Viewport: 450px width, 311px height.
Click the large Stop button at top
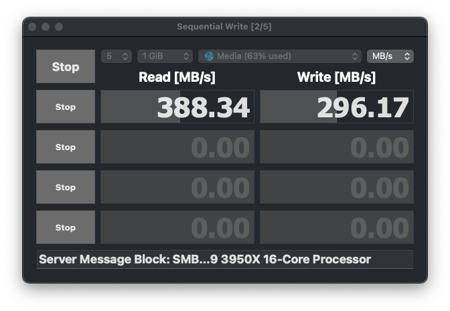tap(66, 66)
